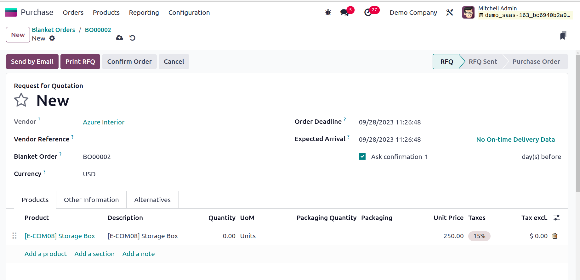Open the chat conversations icon
Image resolution: width=580 pixels, height=280 pixels.
pos(345,13)
